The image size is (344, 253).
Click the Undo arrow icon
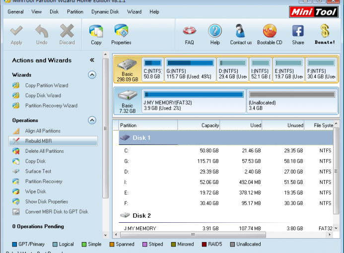[42, 31]
